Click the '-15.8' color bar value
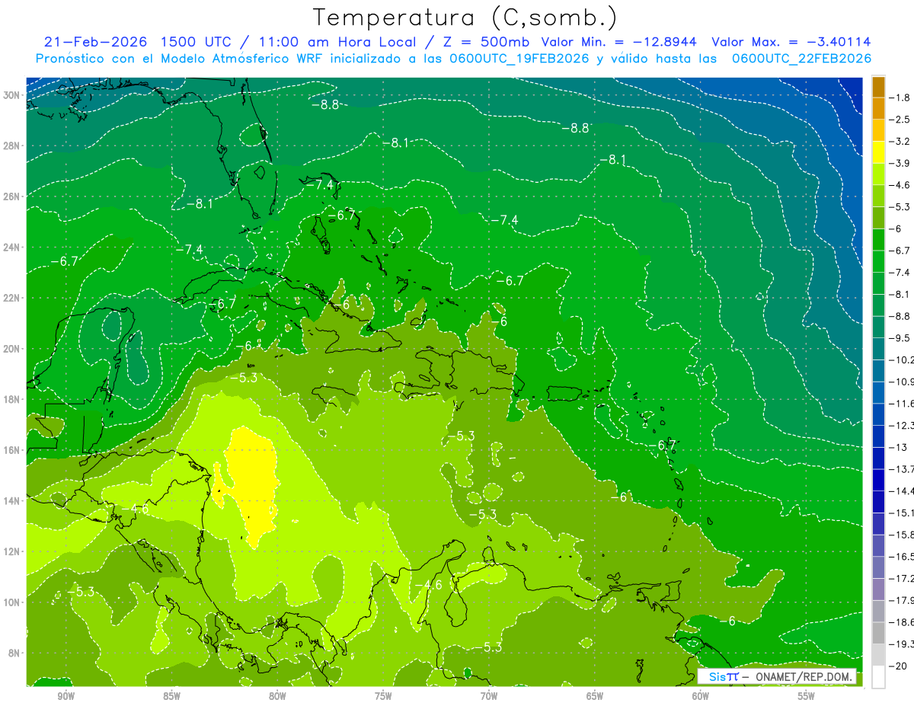 [902, 535]
